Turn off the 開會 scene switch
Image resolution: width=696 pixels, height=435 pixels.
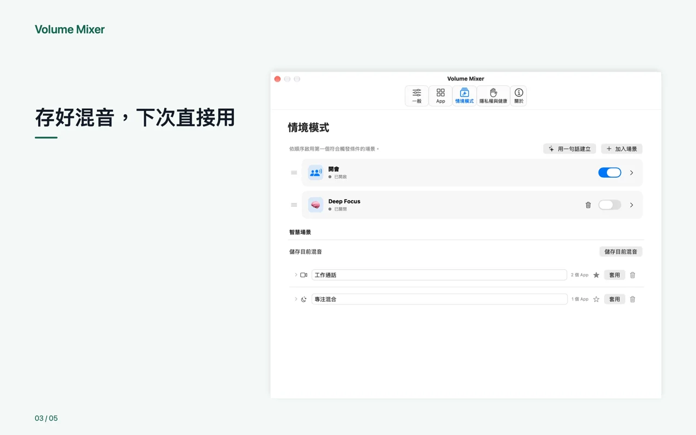[610, 172]
